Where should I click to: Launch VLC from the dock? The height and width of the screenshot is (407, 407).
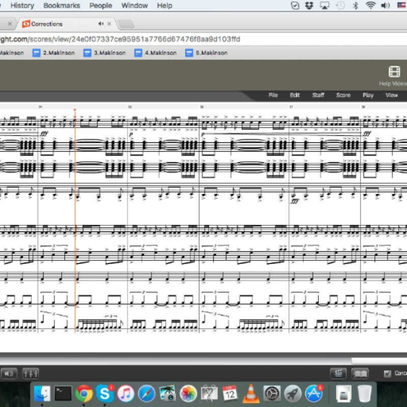pos(250,393)
